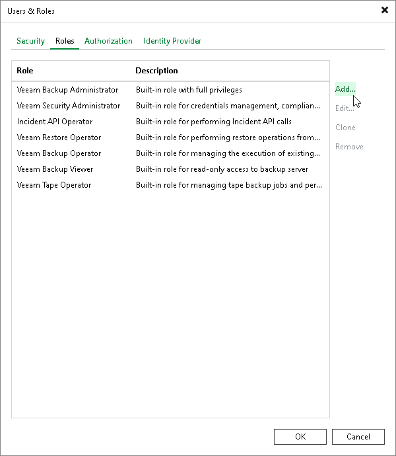Image resolution: width=396 pixels, height=456 pixels.
Task: Select Incident API Operator role
Action: tap(170, 122)
